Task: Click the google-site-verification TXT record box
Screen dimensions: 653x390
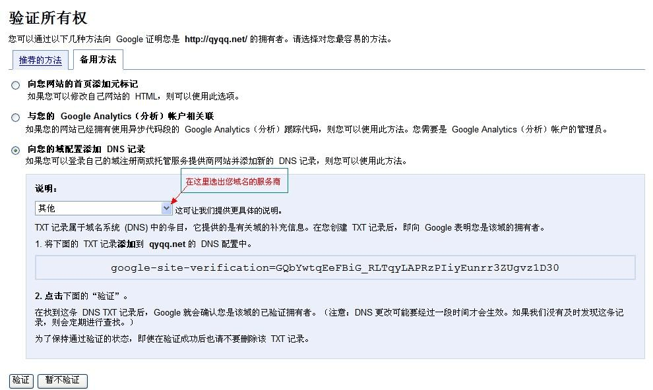Action: click(x=335, y=267)
